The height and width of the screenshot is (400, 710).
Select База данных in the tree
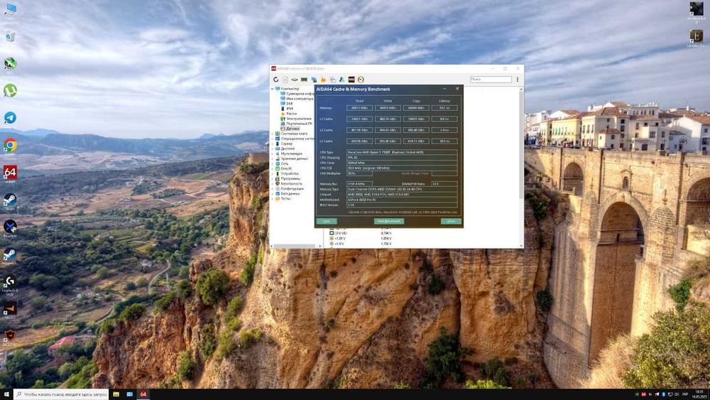click(288, 193)
